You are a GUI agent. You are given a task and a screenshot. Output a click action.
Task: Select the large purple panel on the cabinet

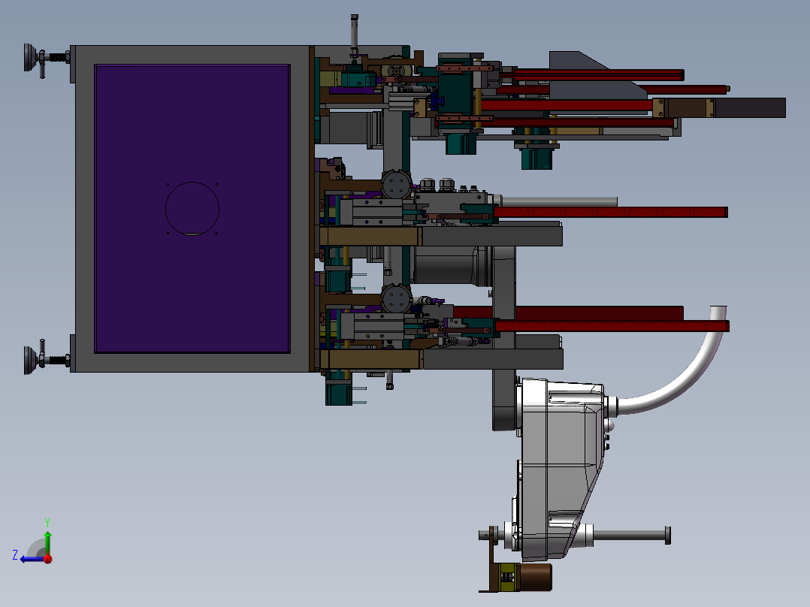click(192, 209)
